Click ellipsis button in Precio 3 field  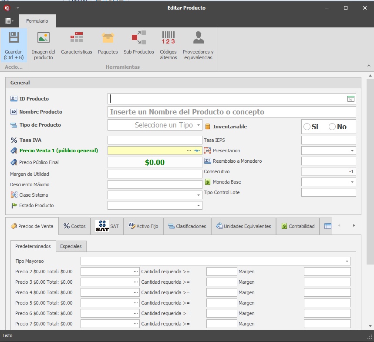[x=136, y=282]
